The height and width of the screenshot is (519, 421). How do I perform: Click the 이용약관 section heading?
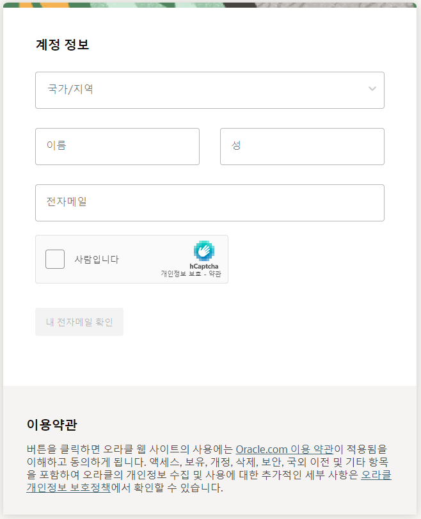click(x=52, y=424)
